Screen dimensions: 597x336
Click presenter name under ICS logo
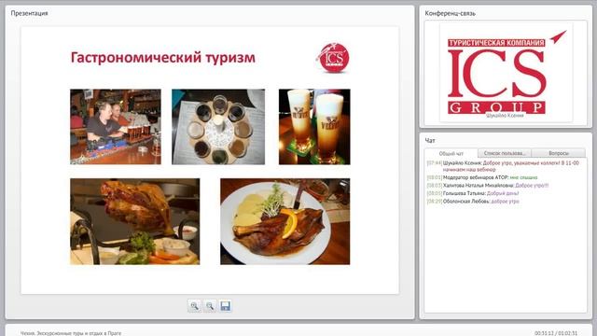505,116
